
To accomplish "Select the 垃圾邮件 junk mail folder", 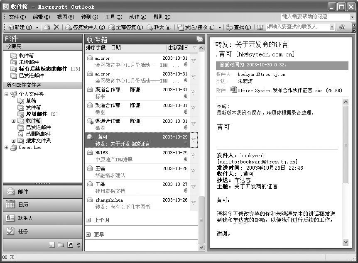I will pos(37,114).
